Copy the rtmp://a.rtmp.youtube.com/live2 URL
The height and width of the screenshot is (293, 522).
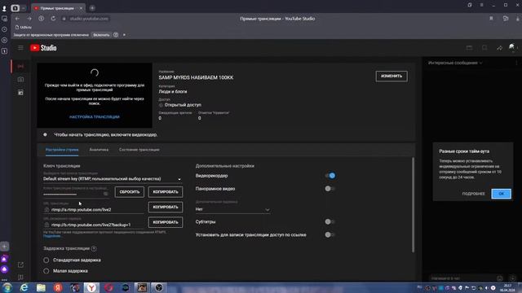coord(166,207)
